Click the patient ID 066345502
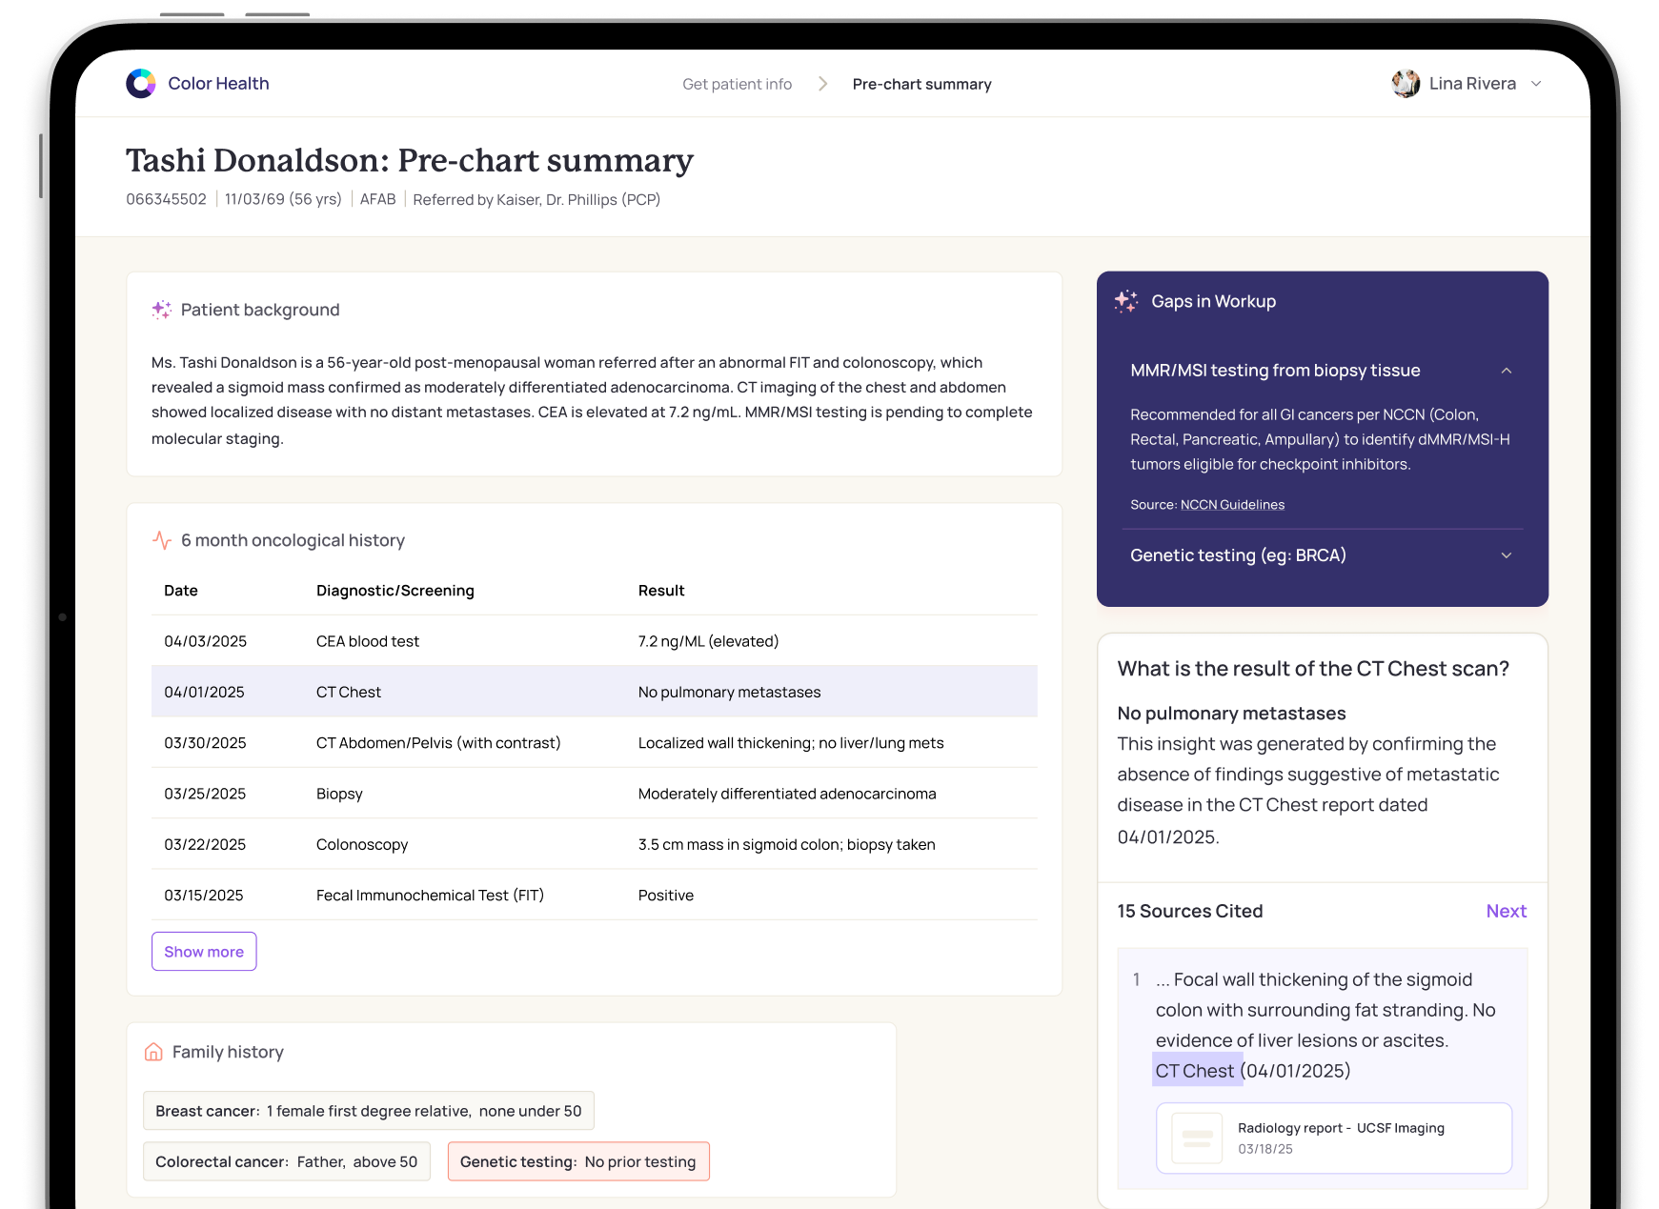The height and width of the screenshot is (1209, 1659). coord(166,199)
